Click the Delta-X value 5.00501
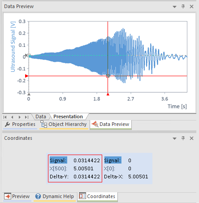The image size is (199, 203). 138,177
